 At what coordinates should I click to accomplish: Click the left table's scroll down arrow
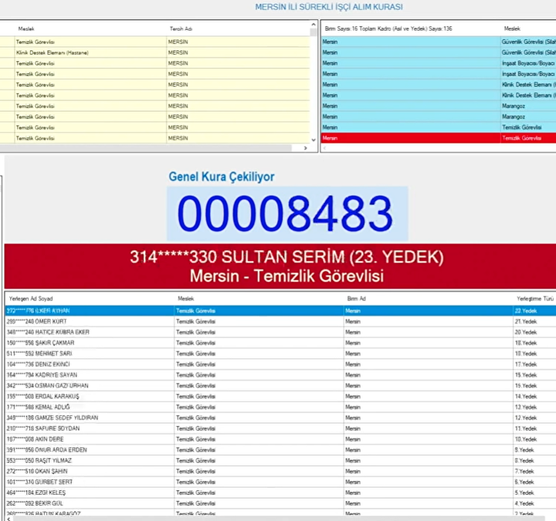(x=314, y=140)
